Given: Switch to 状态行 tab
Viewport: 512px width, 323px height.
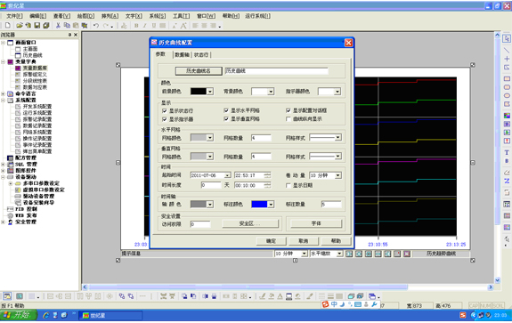Looking at the screenshot, I should tap(201, 55).
